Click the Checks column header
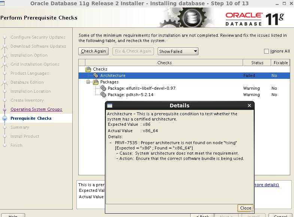The height and width of the screenshot is (217, 294). click(x=164, y=63)
